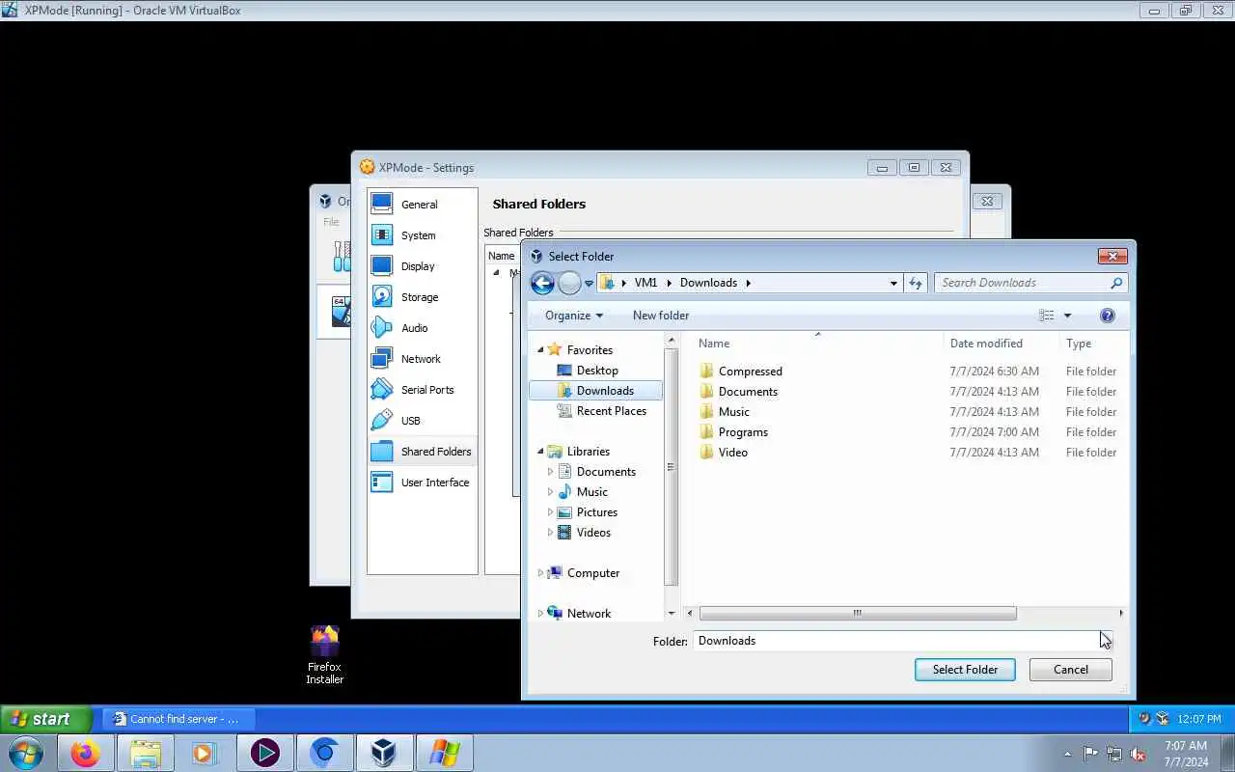This screenshot has width=1235, height=772.
Task: Open the Help icon in Select Folder
Action: coord(1108,316)
